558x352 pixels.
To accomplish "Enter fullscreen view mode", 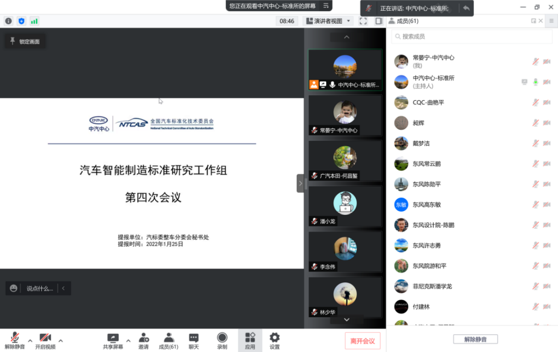I will 363,21.
